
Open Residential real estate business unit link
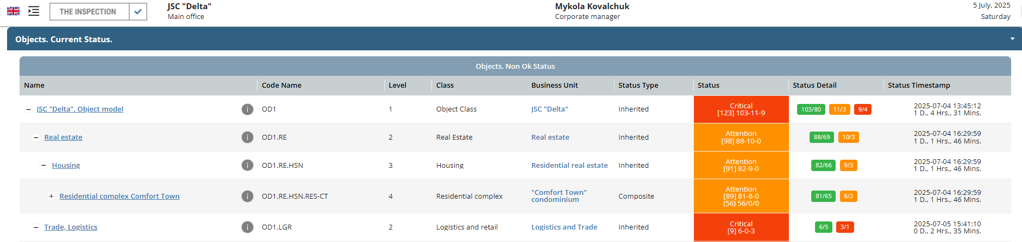(x=569, y=166)
